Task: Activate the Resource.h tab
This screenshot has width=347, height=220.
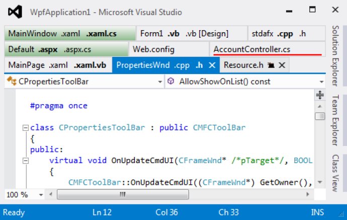Action: click(x=243, y=65)
